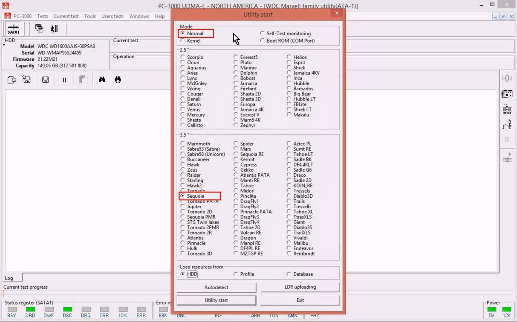Click the Utility start button
The height and width of the screenshot is (322, 517).
point(216,300)
